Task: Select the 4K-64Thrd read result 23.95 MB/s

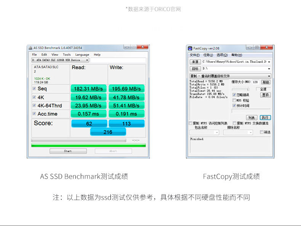Action: click(x=88, y=106)
